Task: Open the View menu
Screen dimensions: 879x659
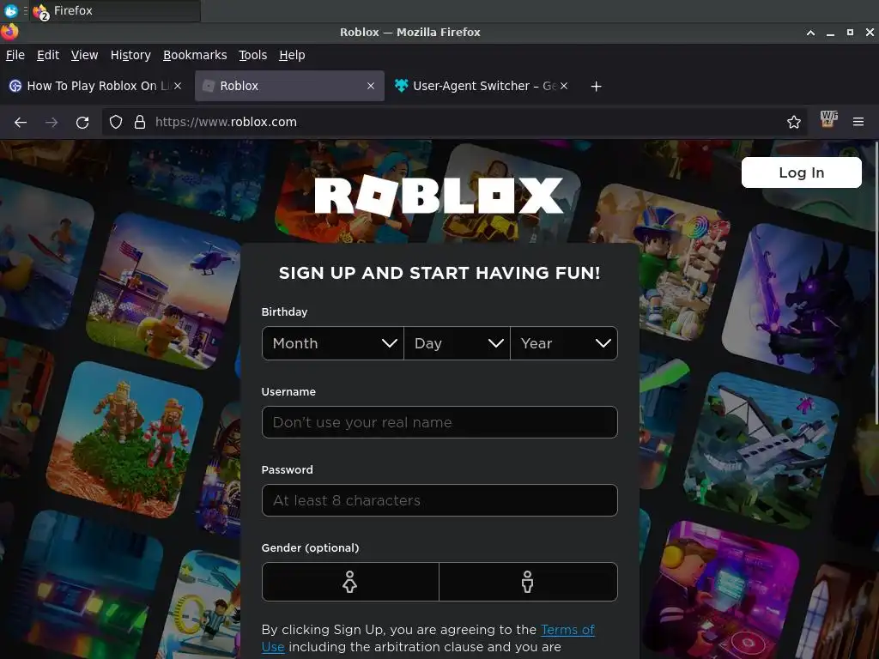Action: coord(84,55)
